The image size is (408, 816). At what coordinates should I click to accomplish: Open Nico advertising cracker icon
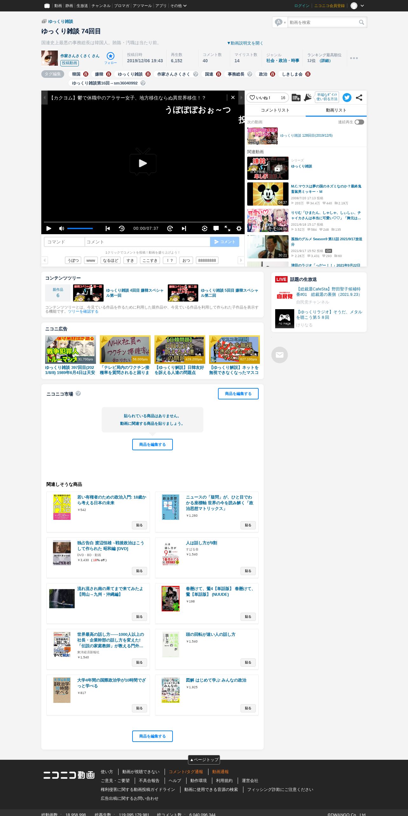click(308, 98)
